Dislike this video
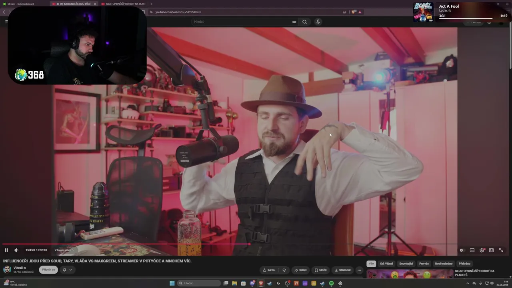This screenshot has width=512, height=288. point(284,270)
